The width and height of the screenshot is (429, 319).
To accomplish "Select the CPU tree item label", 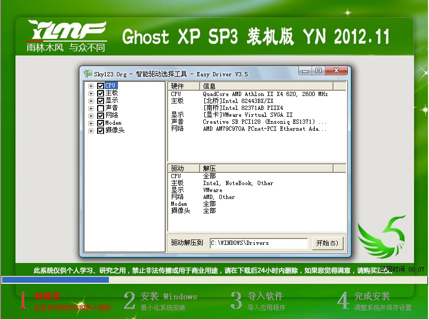I will [111, 85].
